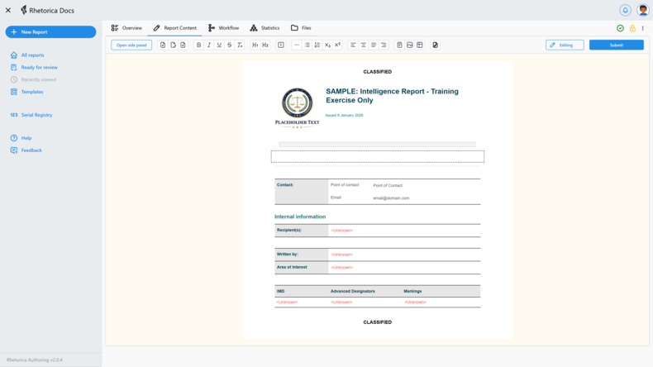Click the seal logo image
This screenshot has width=653, height=367.
pos(297,107)
